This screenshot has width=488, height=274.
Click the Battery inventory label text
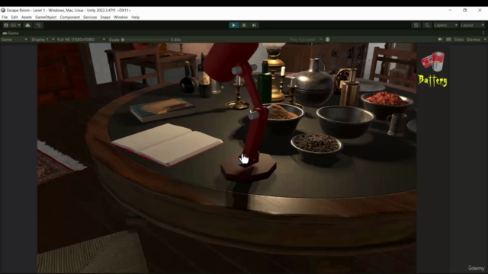click(x=432, y=81)
